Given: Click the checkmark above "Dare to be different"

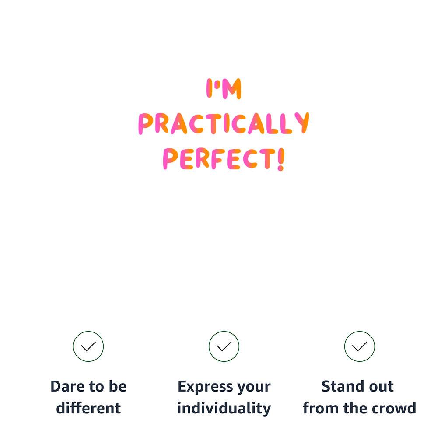Looking at the screenshot, I should click(88, 346).
